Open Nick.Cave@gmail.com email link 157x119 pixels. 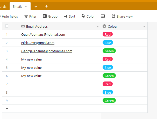coord(38,43)
